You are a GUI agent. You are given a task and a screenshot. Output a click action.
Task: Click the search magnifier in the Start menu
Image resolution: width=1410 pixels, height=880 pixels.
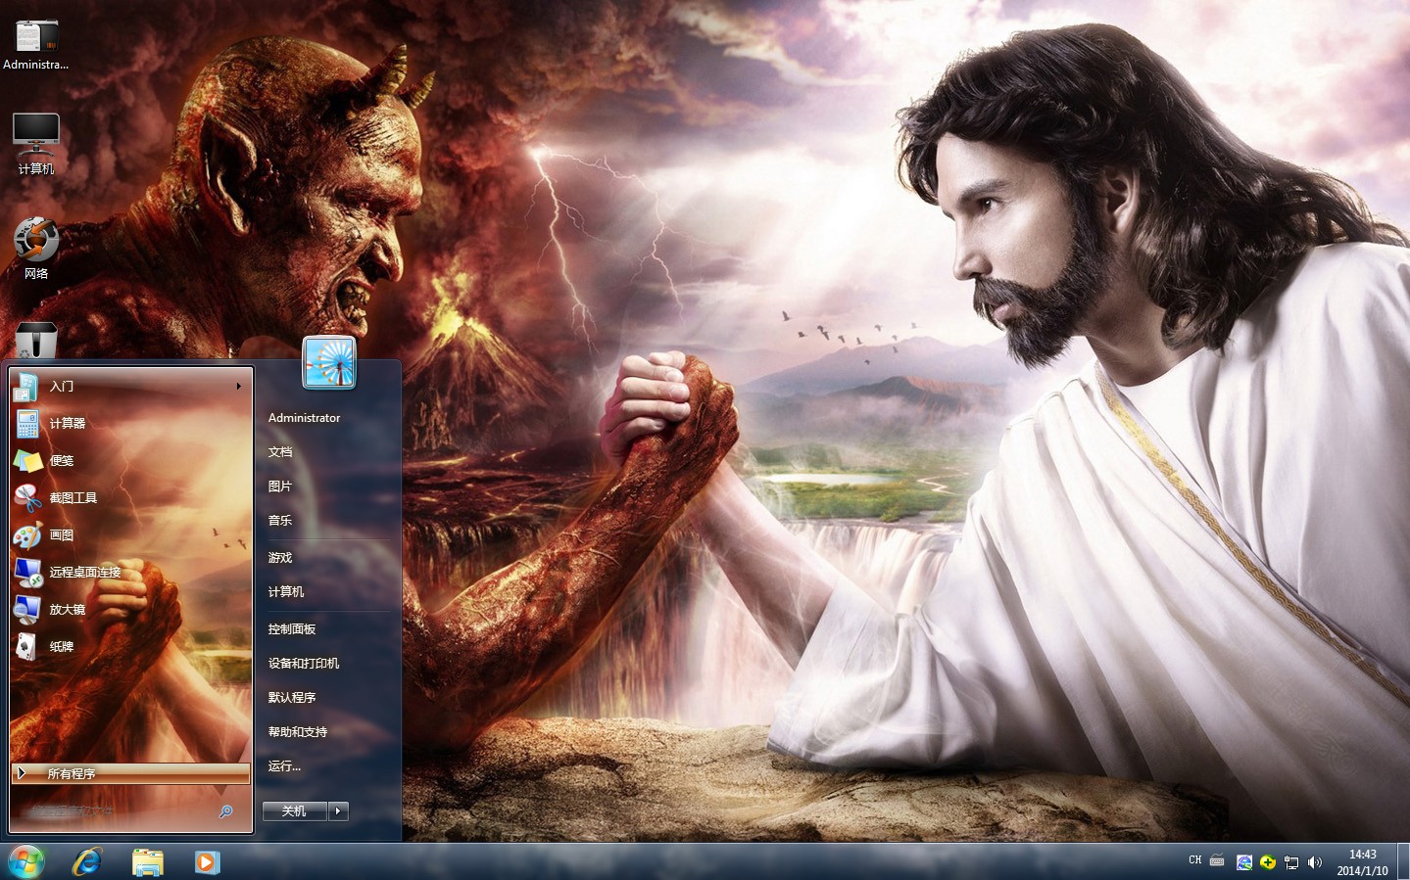(x=226, y=811)
